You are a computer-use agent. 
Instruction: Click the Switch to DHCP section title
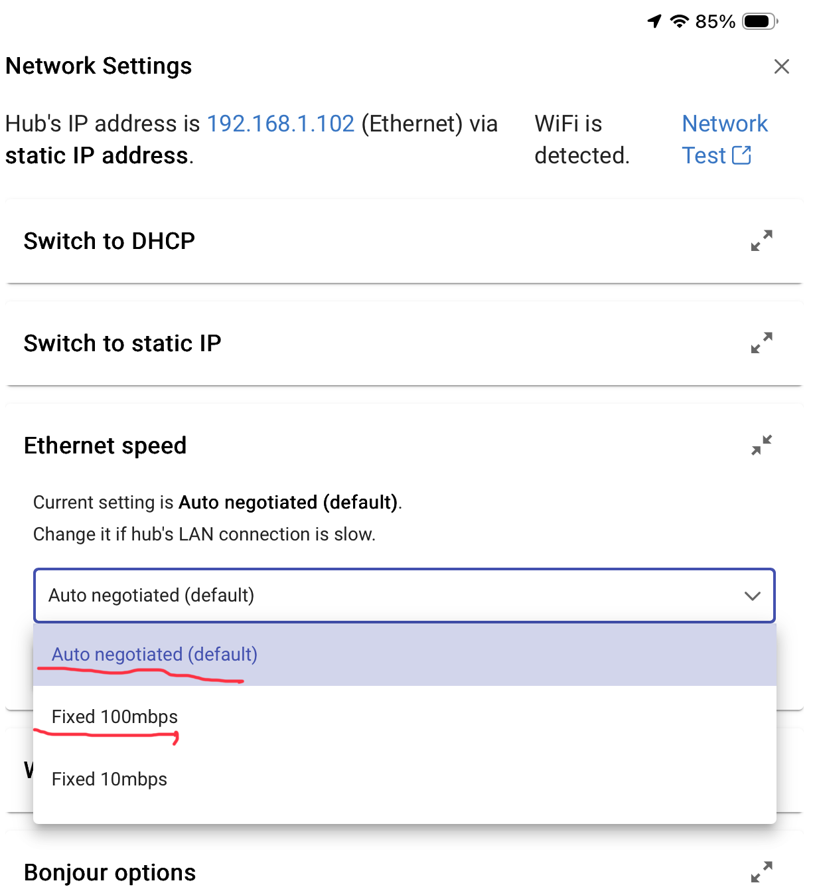tap(110, 241)
